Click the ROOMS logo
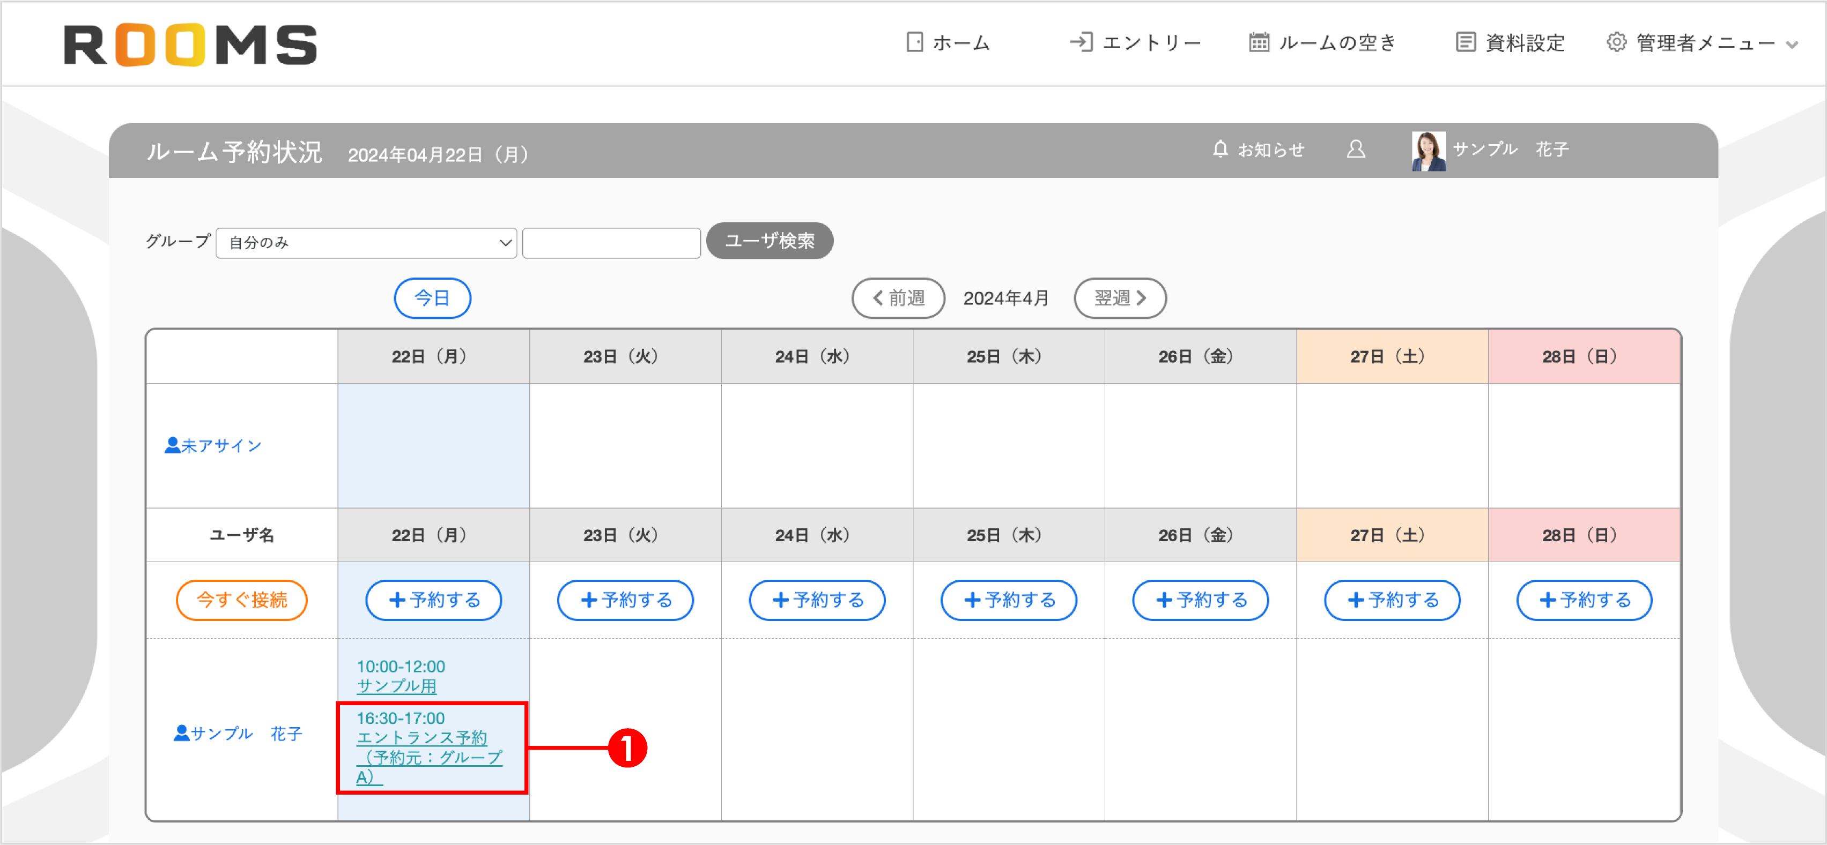This screenshot has height=845, width=1827. pos(190,44)
